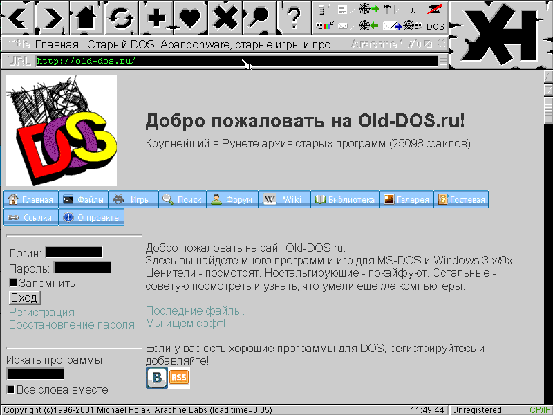Click the 'Добро пожаловать на Old-DOS.ru!' heading

click(x=305, y=120)
